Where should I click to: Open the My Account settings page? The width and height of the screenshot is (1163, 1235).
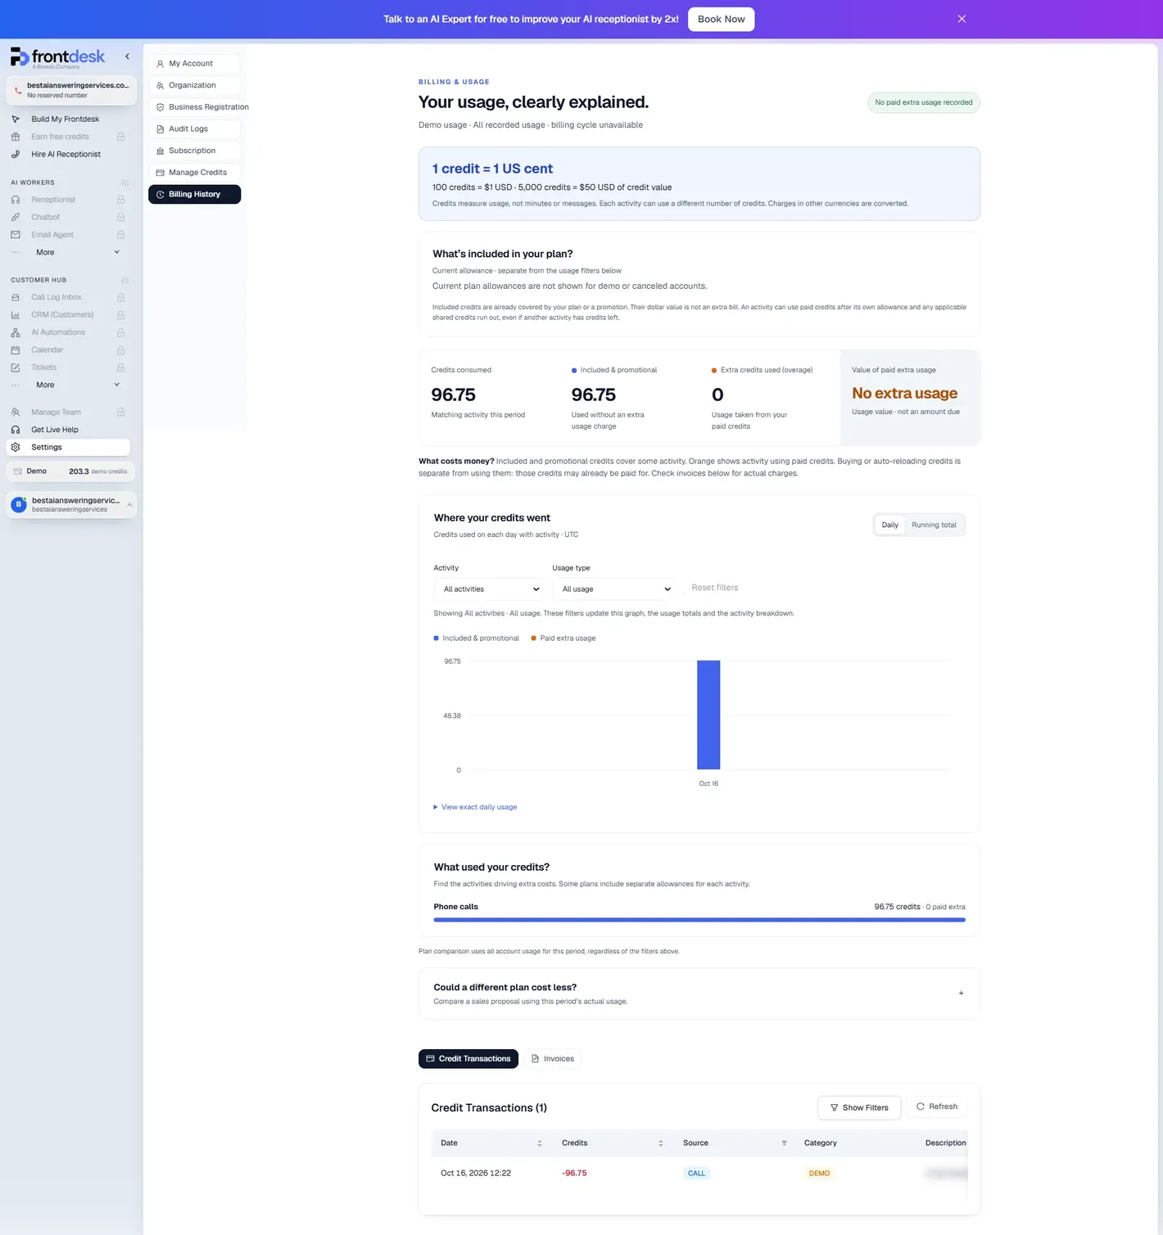194,63
